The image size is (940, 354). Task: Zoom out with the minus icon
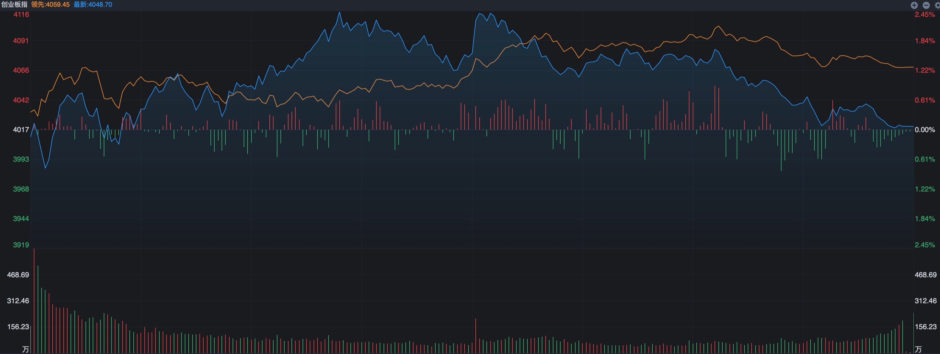(x=926, y=5)
